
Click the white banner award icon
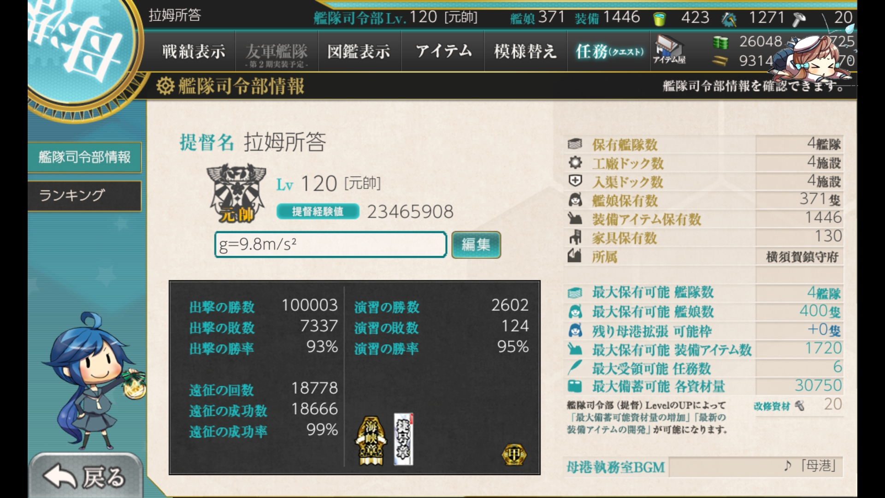[404, 439]
